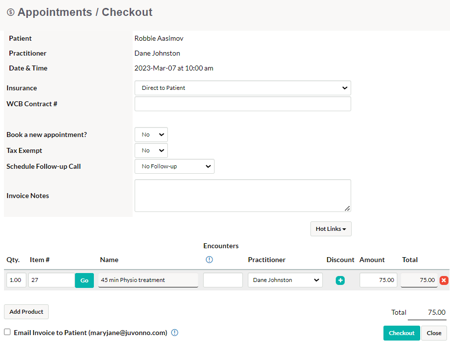Open the Schedule Follow-up Call dropdown
450x346 pixels.
174,166
